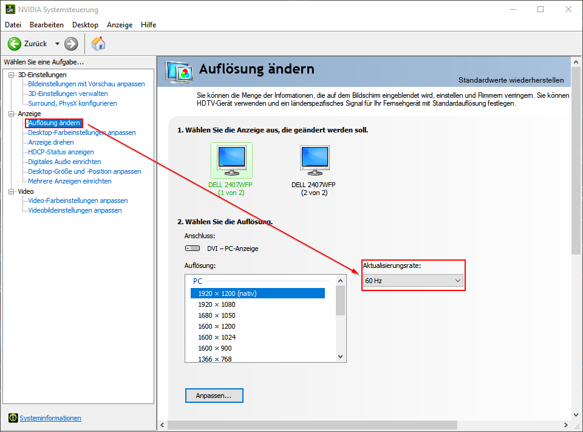Open Desktop-Farbeinstellungen anpassen
The image size is (583, 432).
click(82, 132)
